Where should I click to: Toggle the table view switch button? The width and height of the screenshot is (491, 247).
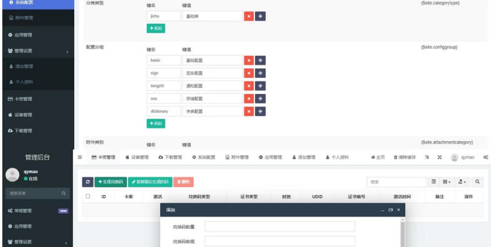434,182
